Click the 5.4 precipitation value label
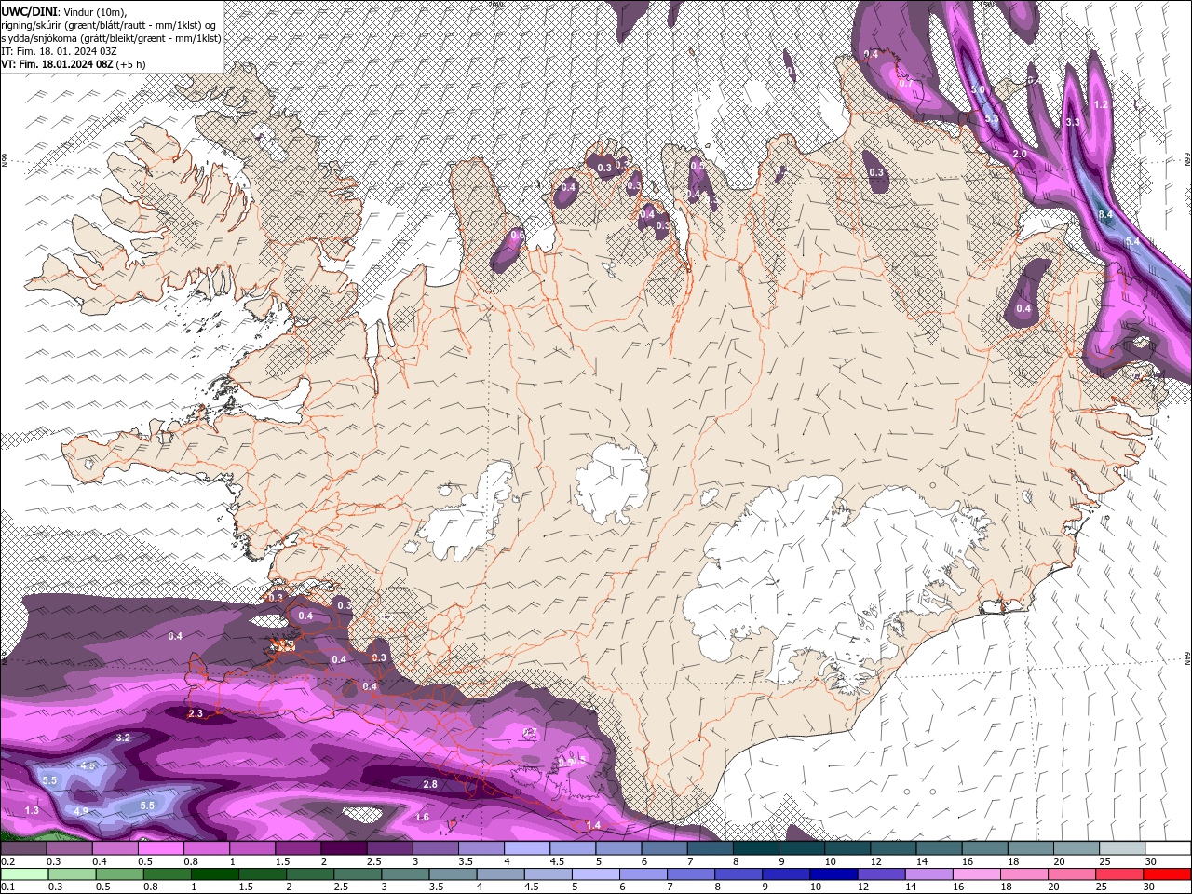The height and width of the screenshot is (894, 1192). (1132, 241)
